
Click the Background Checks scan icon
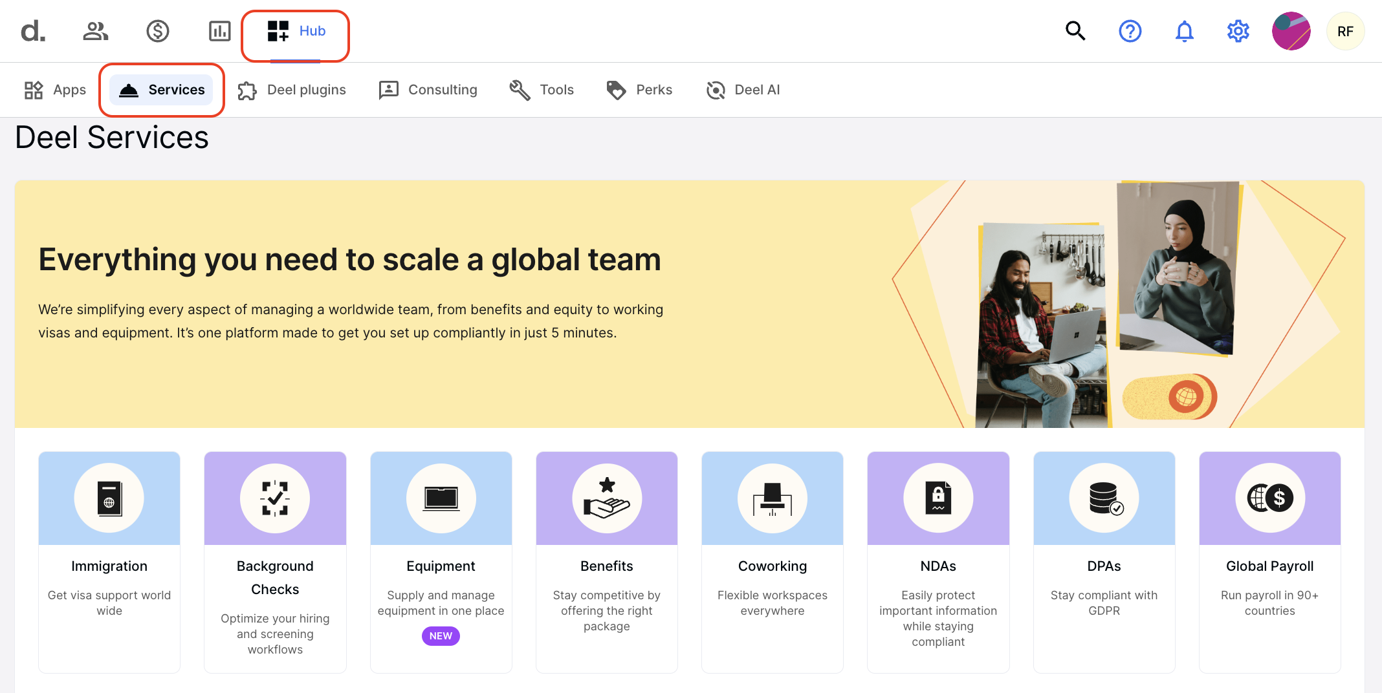coord(275,498)
